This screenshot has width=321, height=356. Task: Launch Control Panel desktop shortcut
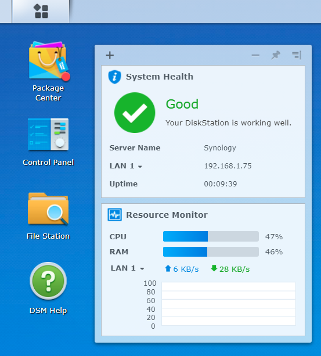pyautogui.click(x=48, y=142)
